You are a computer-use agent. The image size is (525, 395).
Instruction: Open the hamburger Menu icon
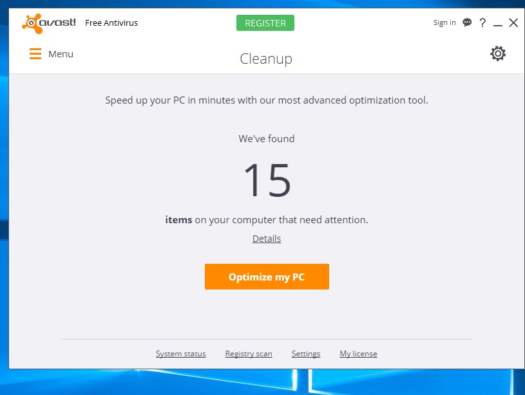click(35, 54)
